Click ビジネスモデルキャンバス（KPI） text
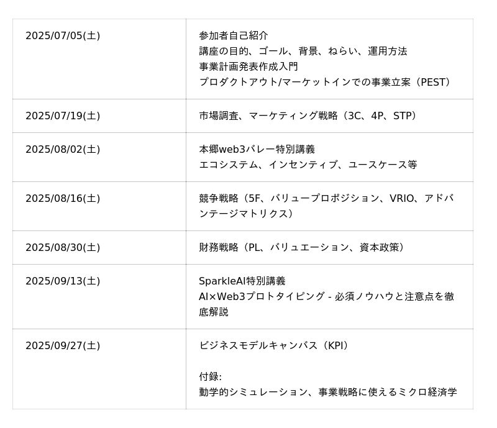 (x=275, y=346)
